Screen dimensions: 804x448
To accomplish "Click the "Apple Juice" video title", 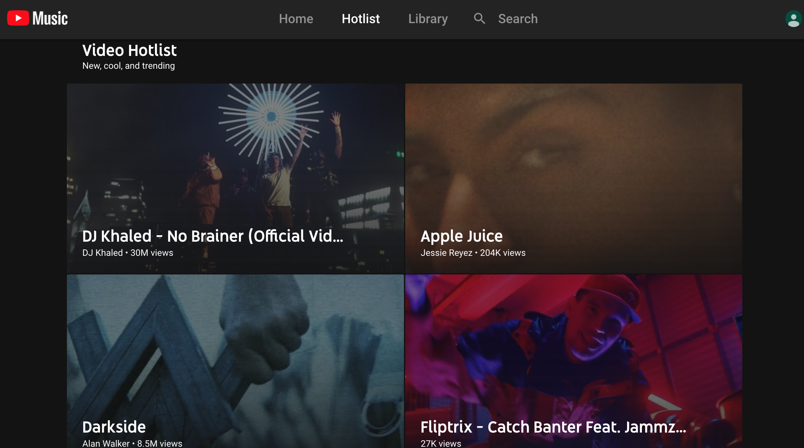I will tap(461, 236).
